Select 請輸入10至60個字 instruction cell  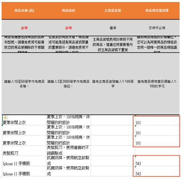(x=24, y=84)
